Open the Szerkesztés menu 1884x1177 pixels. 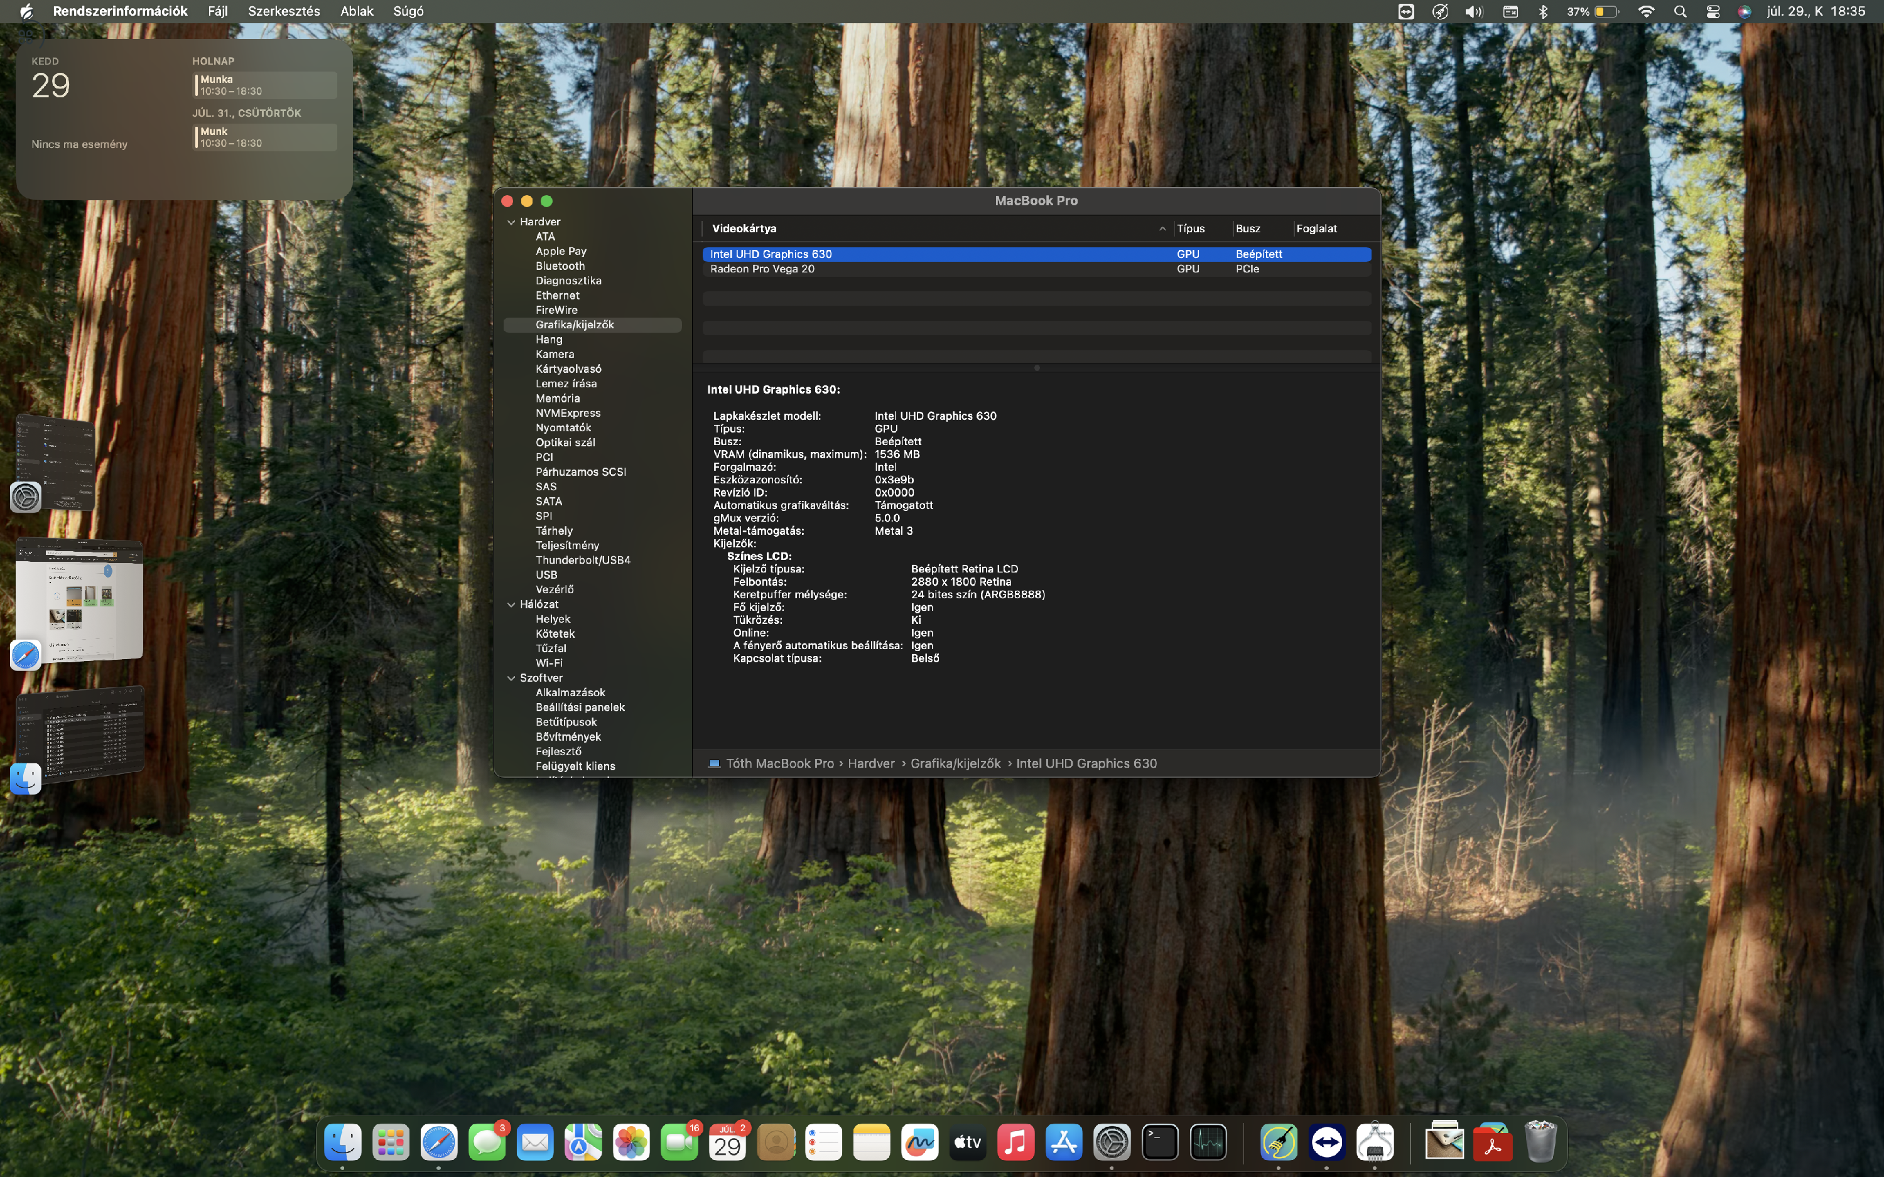[x=284, y=11]
